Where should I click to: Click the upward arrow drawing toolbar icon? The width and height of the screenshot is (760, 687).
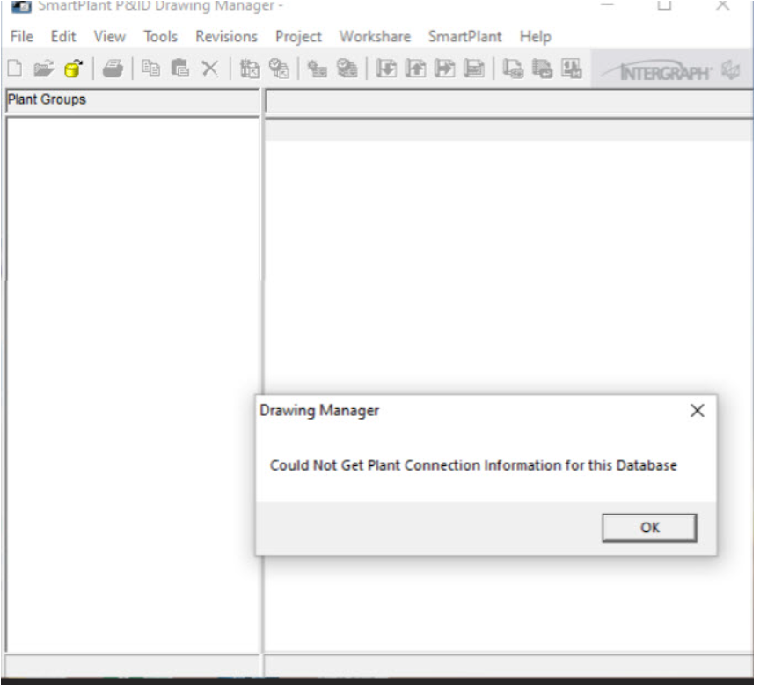[x=416, y=69]
